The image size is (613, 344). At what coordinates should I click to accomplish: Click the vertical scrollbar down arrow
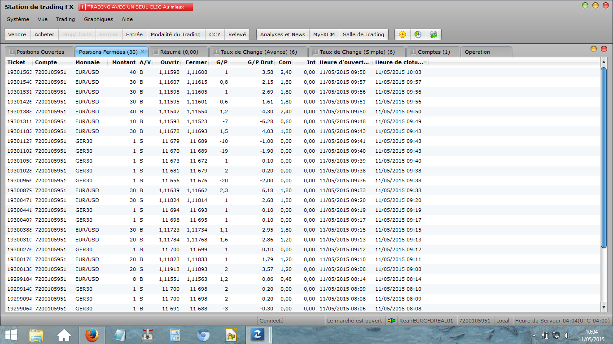point(604,307)
